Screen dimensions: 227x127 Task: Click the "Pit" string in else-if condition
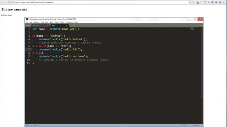pos(64,46)
